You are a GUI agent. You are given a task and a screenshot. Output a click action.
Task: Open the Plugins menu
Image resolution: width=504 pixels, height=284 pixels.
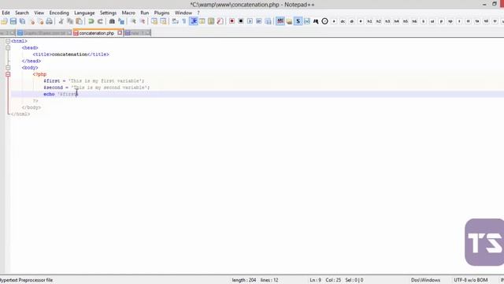[x=161, y=13]
